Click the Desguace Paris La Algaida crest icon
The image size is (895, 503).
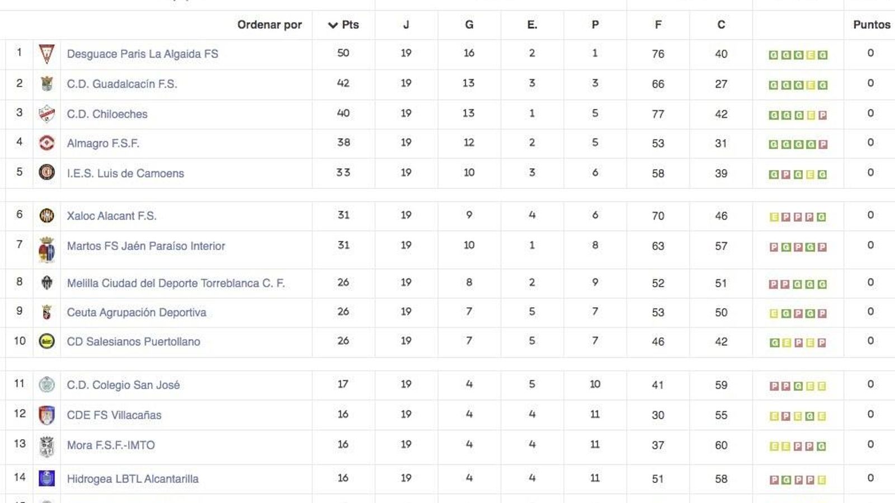[48, 54]
